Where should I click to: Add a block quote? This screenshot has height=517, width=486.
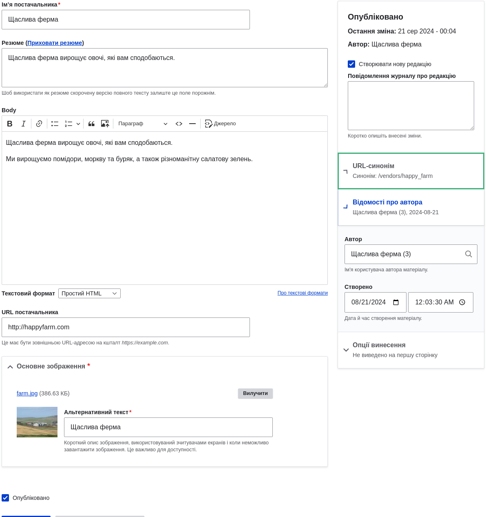(91, 124)
